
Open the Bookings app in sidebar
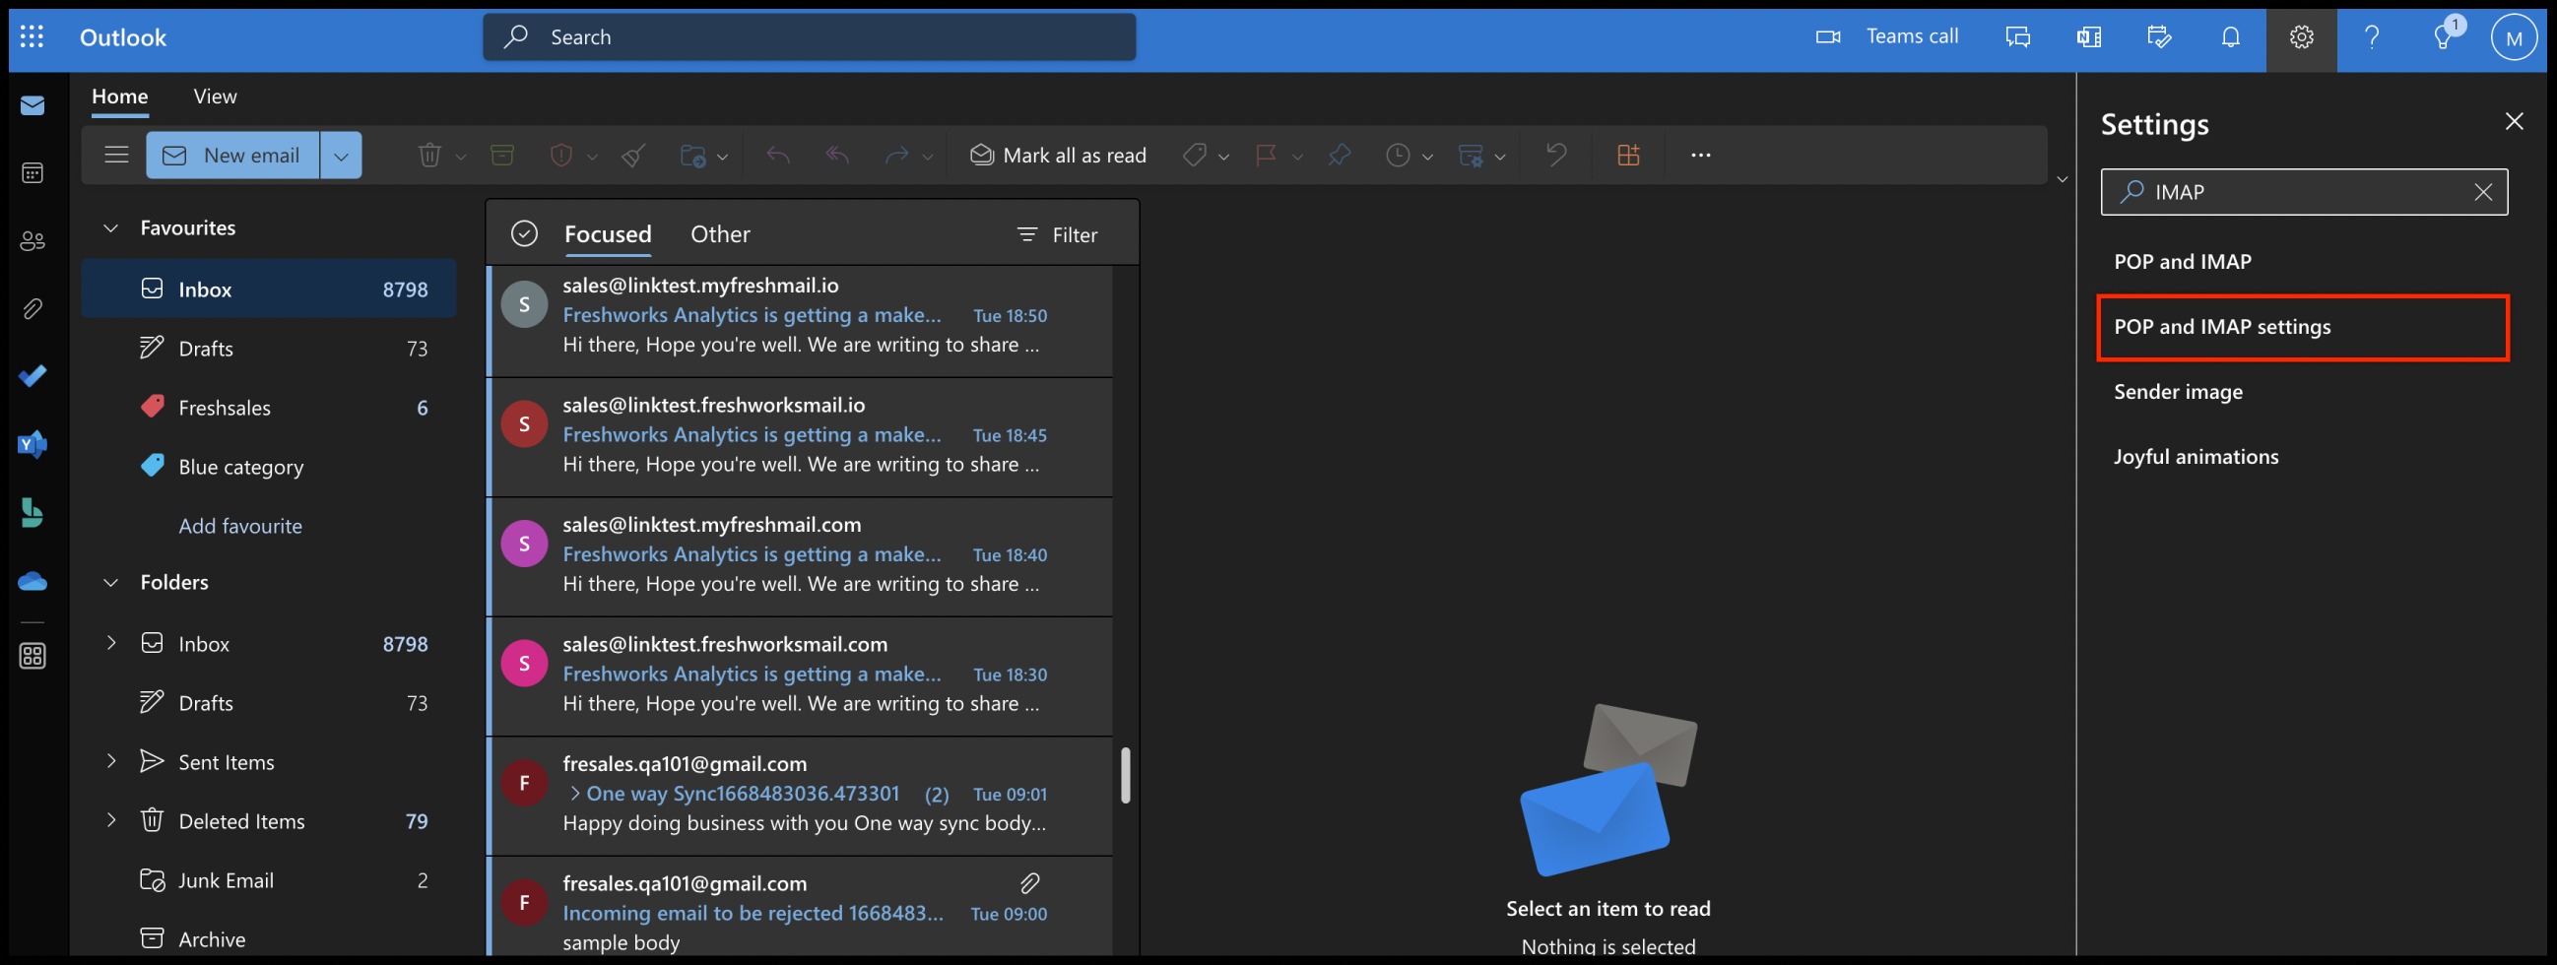pos(33,512)
